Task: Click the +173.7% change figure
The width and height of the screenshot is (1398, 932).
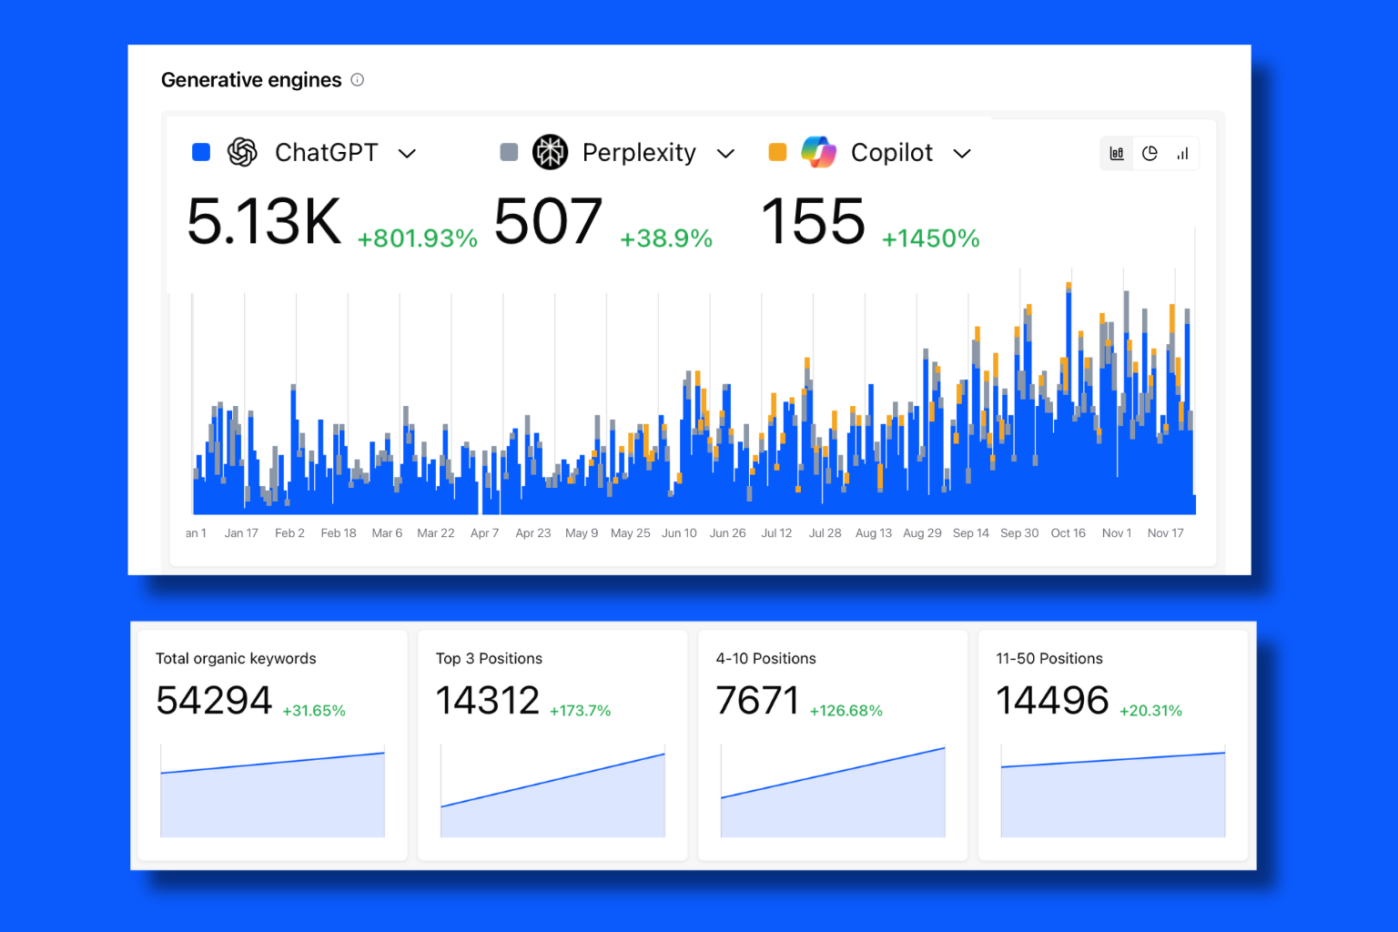Action: click(x=581, y=711)
